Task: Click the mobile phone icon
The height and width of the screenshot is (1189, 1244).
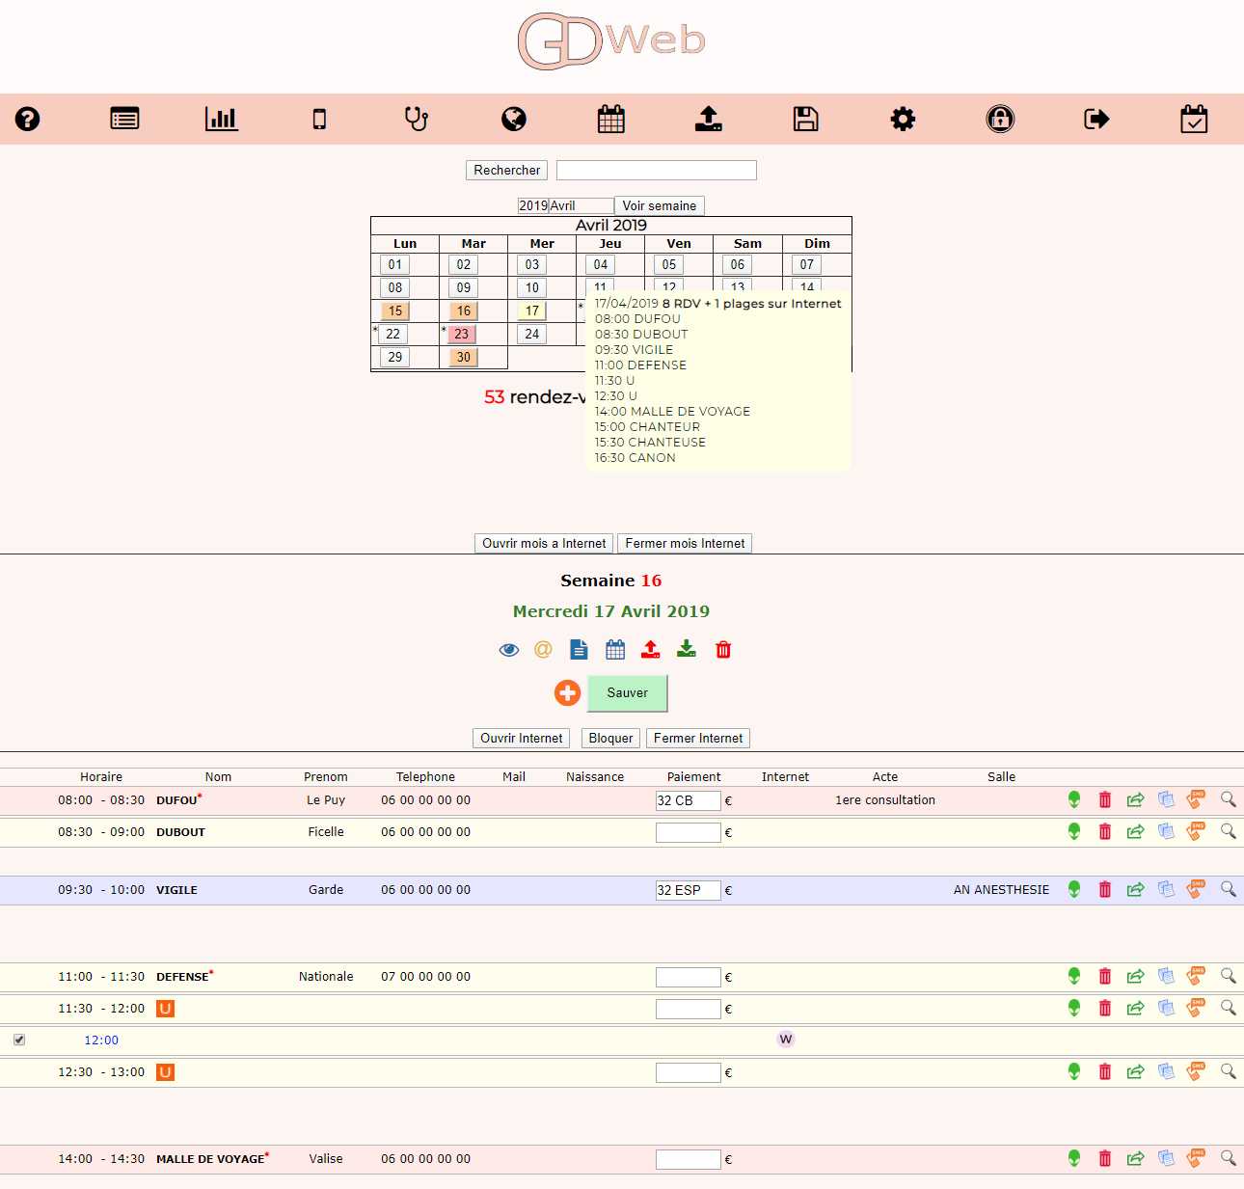Action: (319, 119)
